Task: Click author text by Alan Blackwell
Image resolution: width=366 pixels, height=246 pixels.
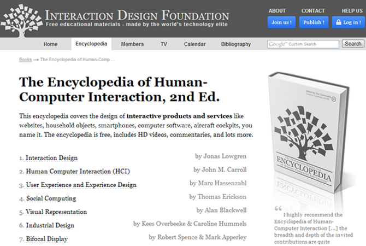Action: (x=221, y=210)
